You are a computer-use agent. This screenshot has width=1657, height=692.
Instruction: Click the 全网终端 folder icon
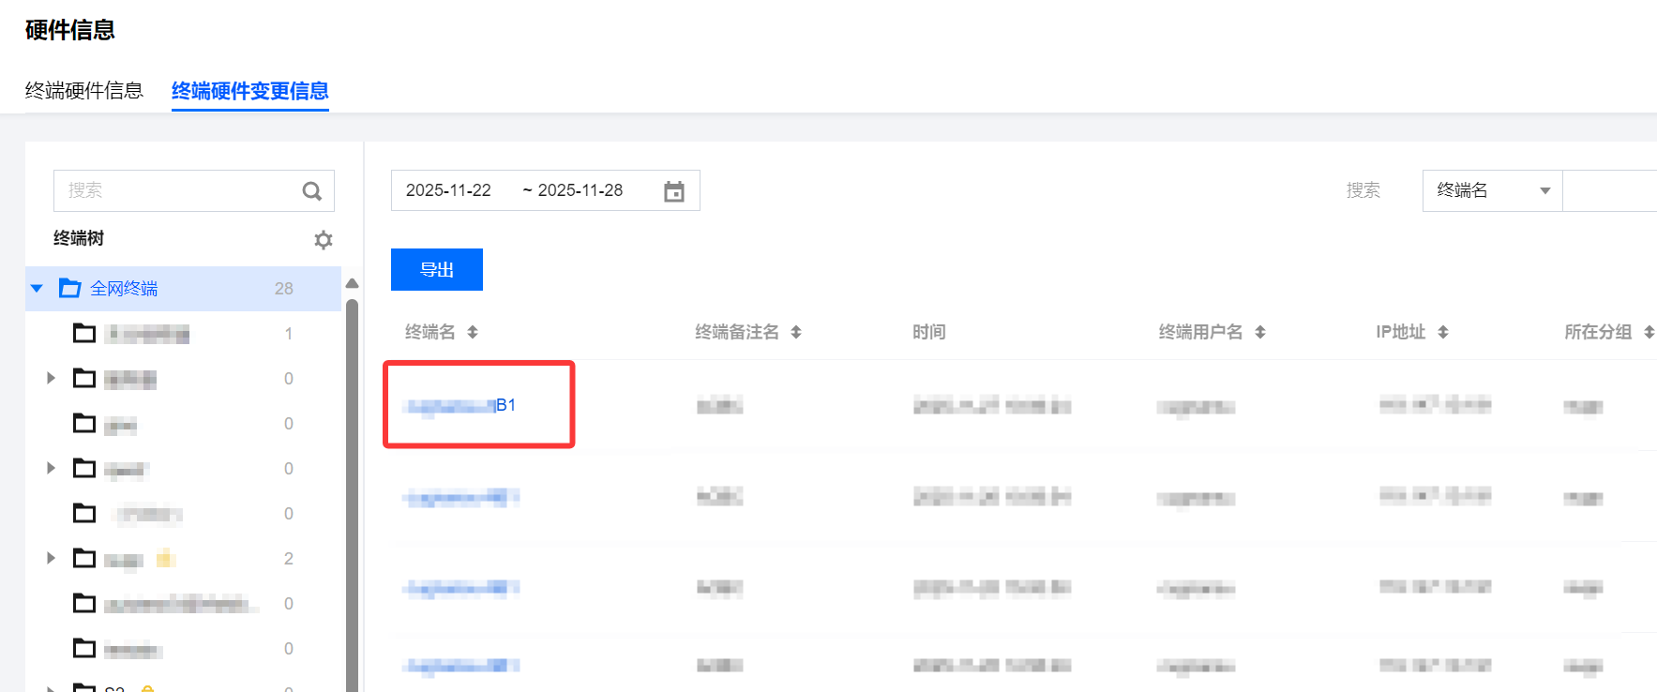click(x=70, y=288)
